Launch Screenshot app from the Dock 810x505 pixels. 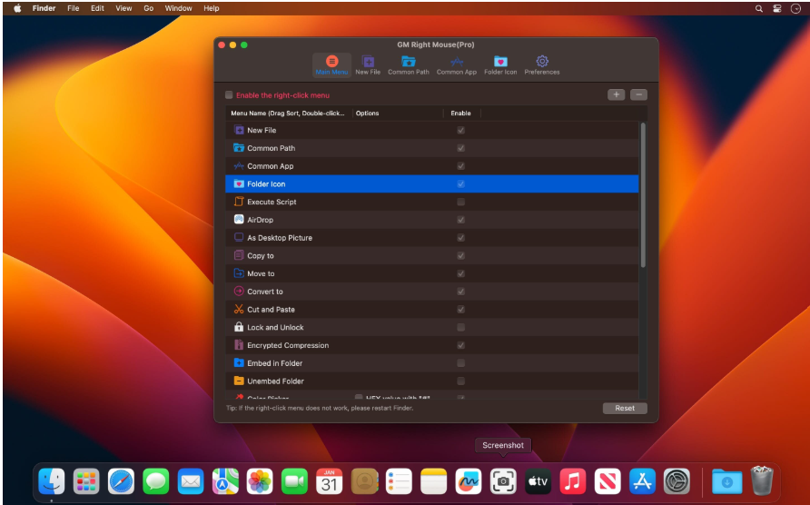pos(503,481)
